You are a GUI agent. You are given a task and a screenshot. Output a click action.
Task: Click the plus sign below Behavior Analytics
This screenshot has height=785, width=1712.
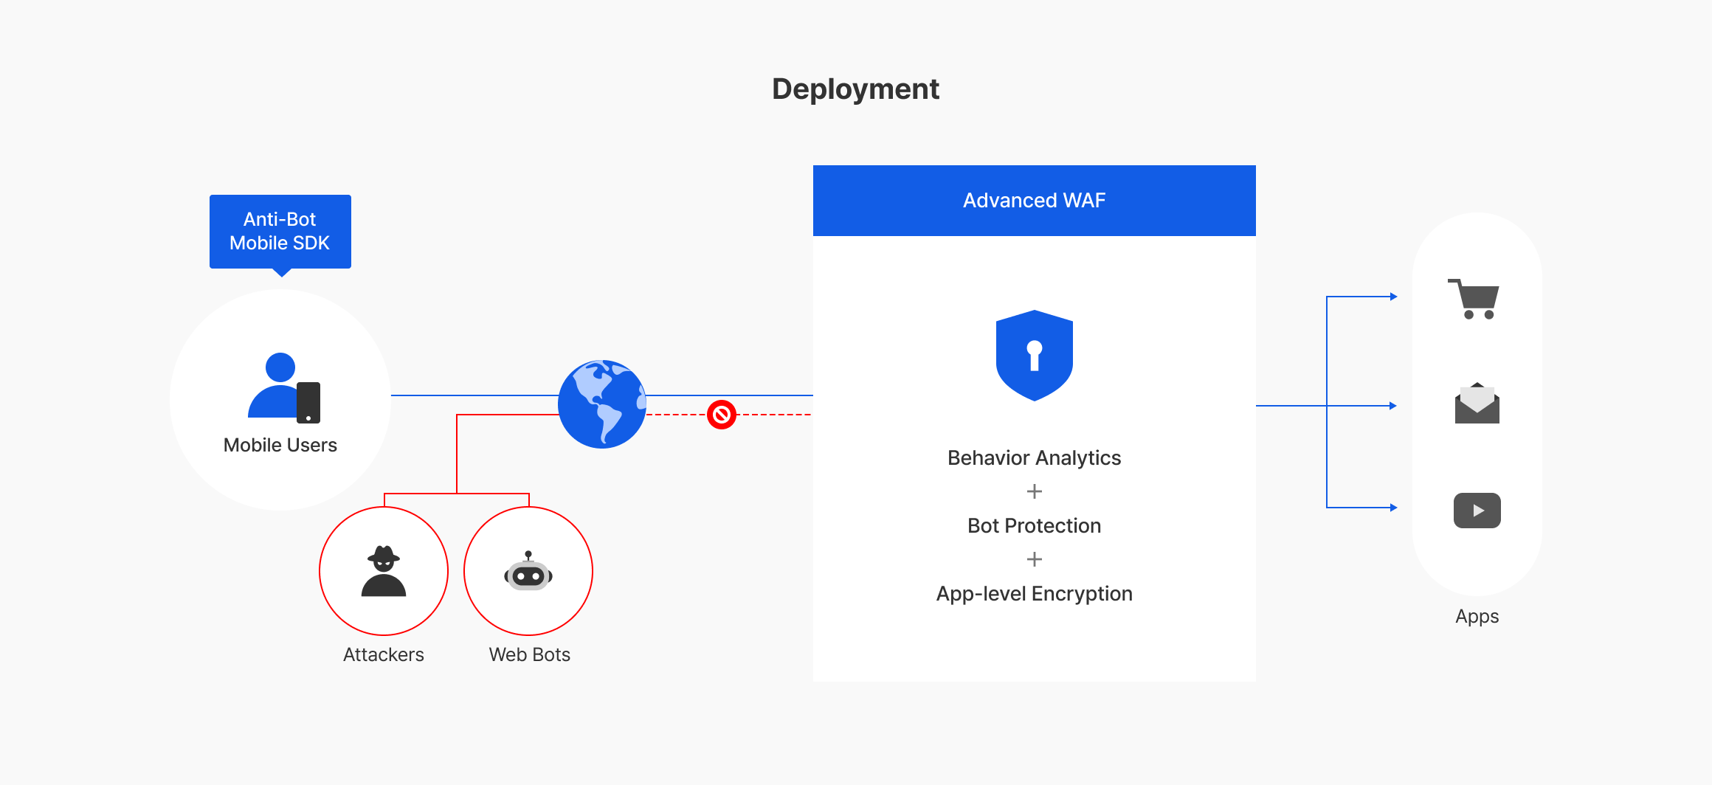1034,491
